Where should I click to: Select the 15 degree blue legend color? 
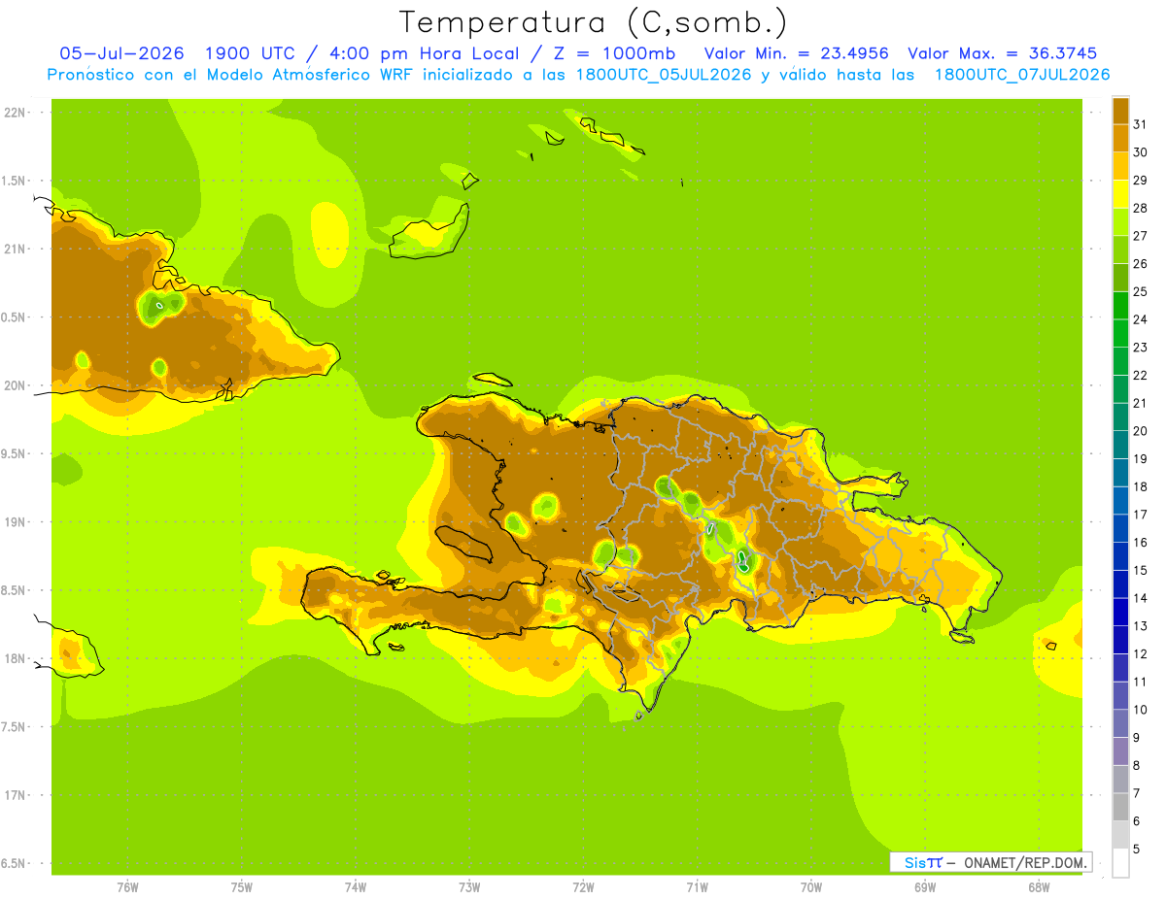pyautogui.click(x=1120, y=555)
